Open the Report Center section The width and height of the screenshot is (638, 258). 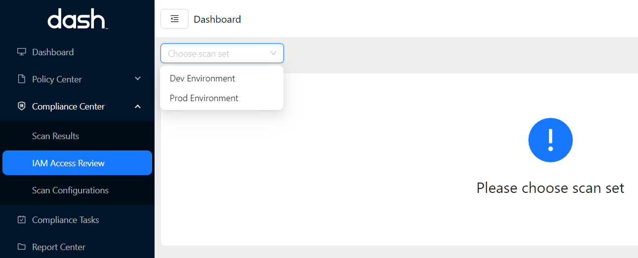click(x=58, y=247)
